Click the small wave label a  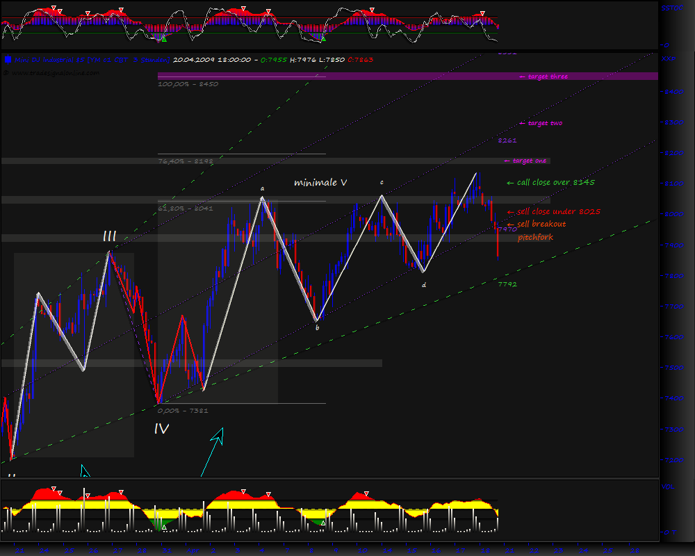[x=263, y=188]
